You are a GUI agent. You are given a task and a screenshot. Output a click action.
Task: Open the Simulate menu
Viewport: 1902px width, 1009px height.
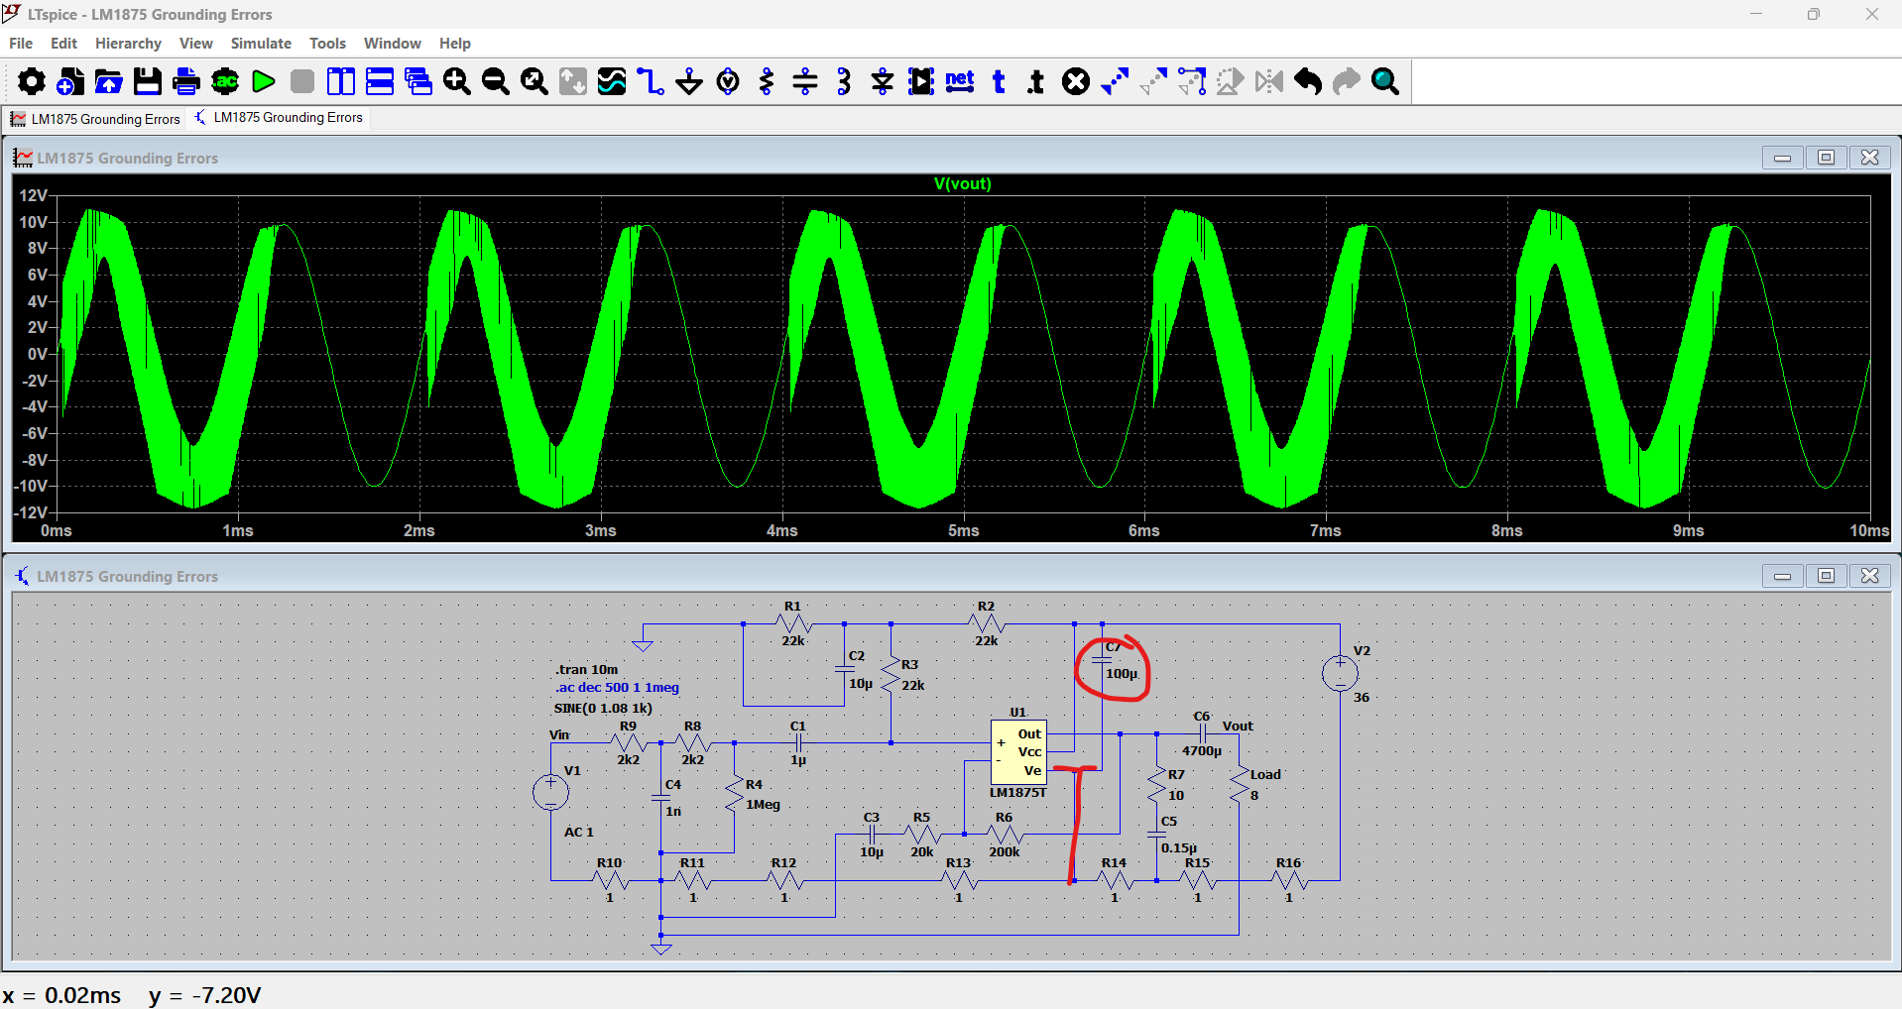coord(261,44)
